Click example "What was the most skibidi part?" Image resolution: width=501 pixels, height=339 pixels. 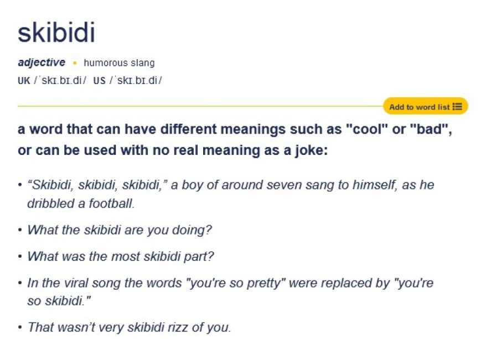tap(121, 257)
